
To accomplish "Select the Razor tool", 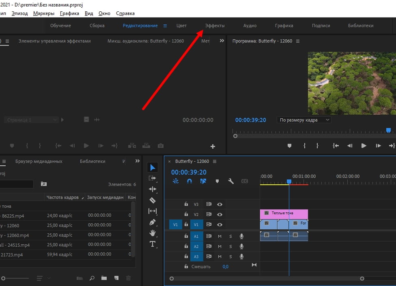I will tap(153, 200).
